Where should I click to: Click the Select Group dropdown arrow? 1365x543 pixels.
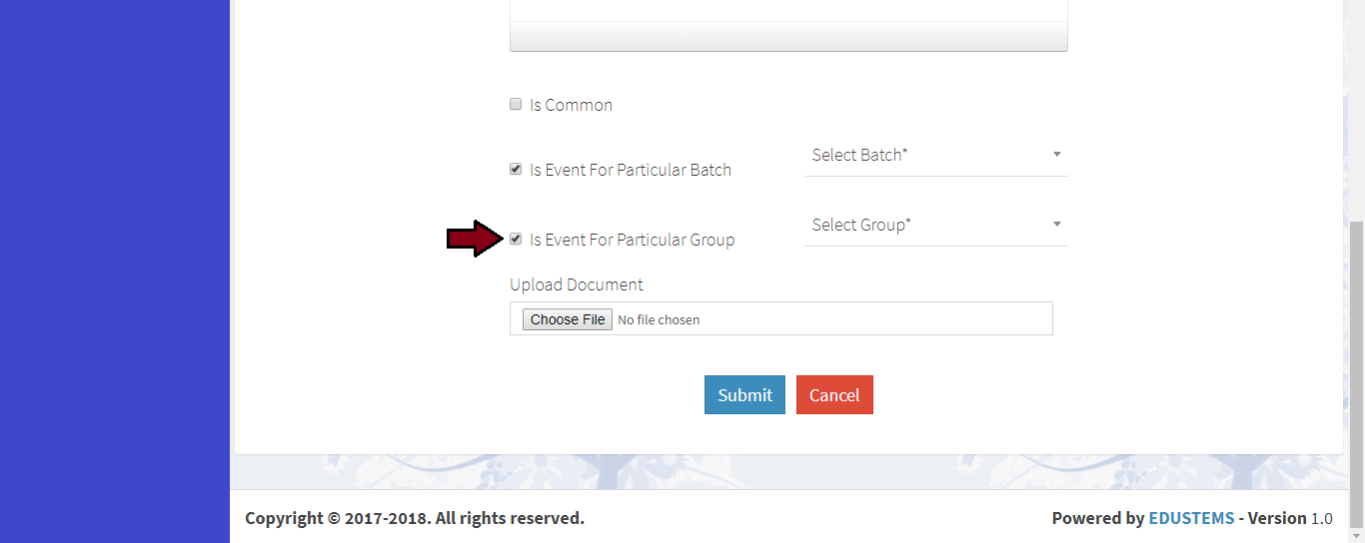(x=1056, y=225)
